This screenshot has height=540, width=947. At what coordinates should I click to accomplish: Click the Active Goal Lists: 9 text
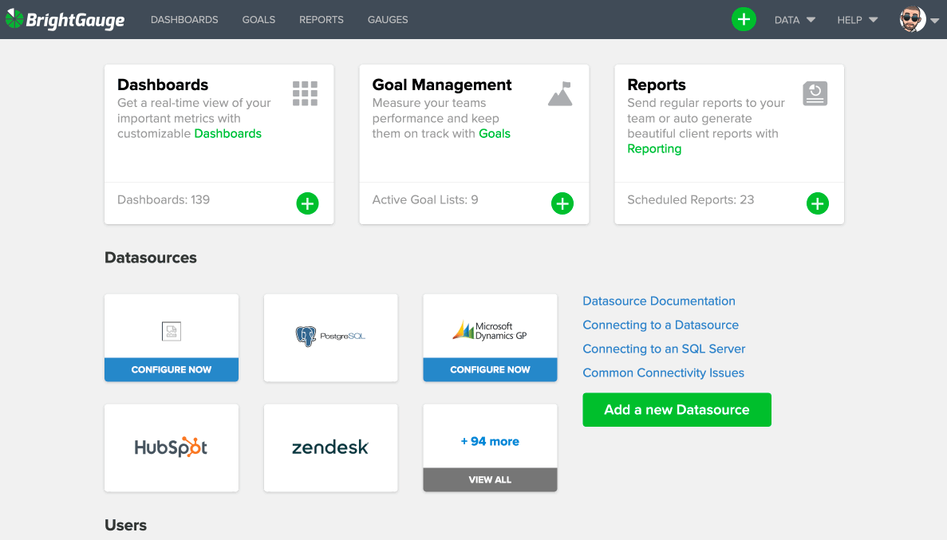[x=425, y=200]
